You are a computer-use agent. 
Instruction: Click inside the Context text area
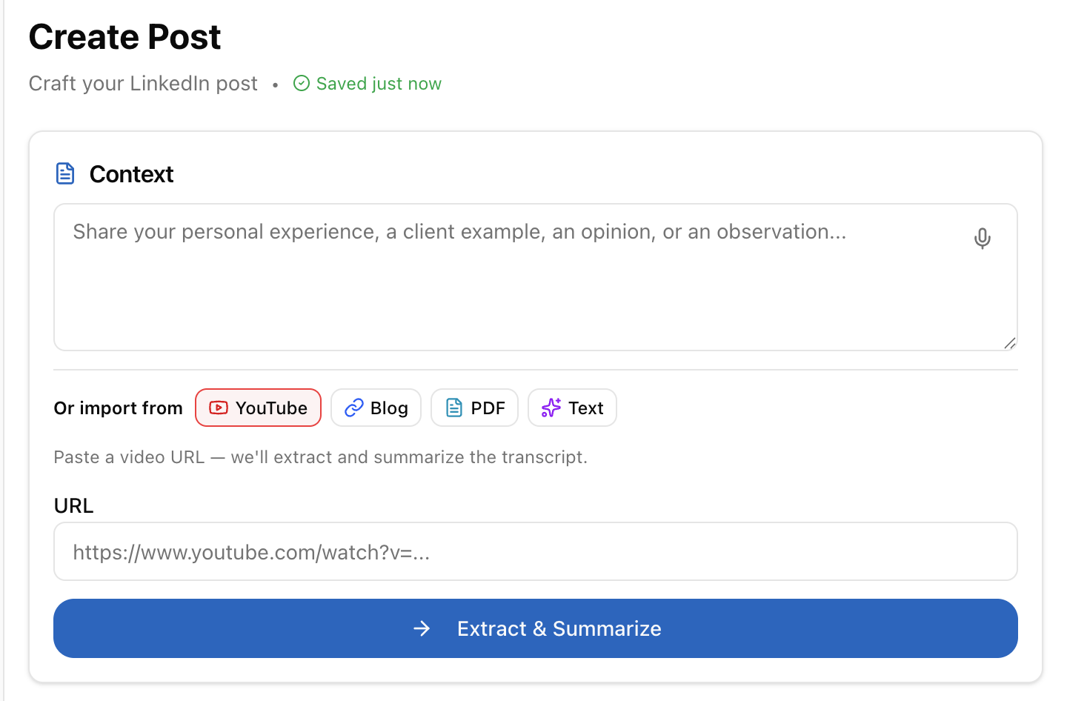click(x=536, y=277)
